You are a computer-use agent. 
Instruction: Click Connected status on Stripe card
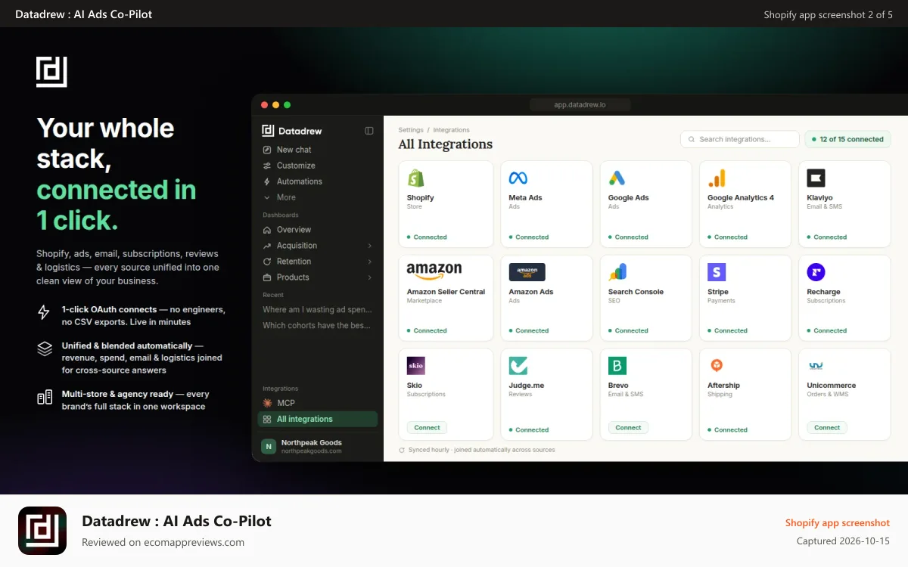pyautogui.click(x=728, y=331)
